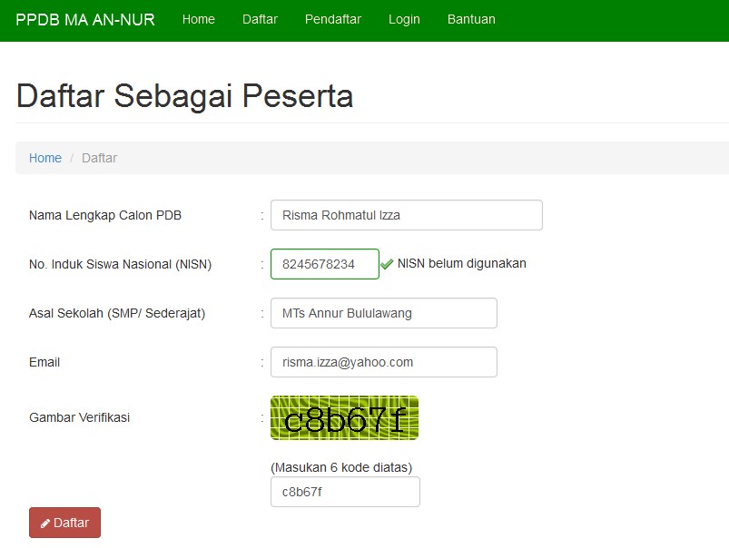Click the 'Gambar Verifikasi' label

click(80, 417)
